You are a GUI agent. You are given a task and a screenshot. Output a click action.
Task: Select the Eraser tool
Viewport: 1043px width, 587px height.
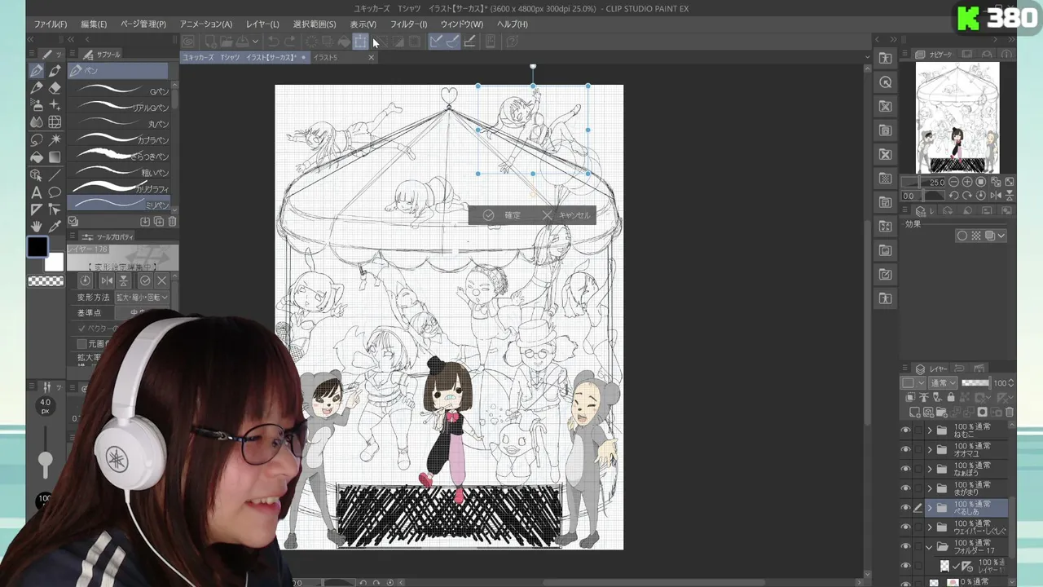click(x=55, y=88)
